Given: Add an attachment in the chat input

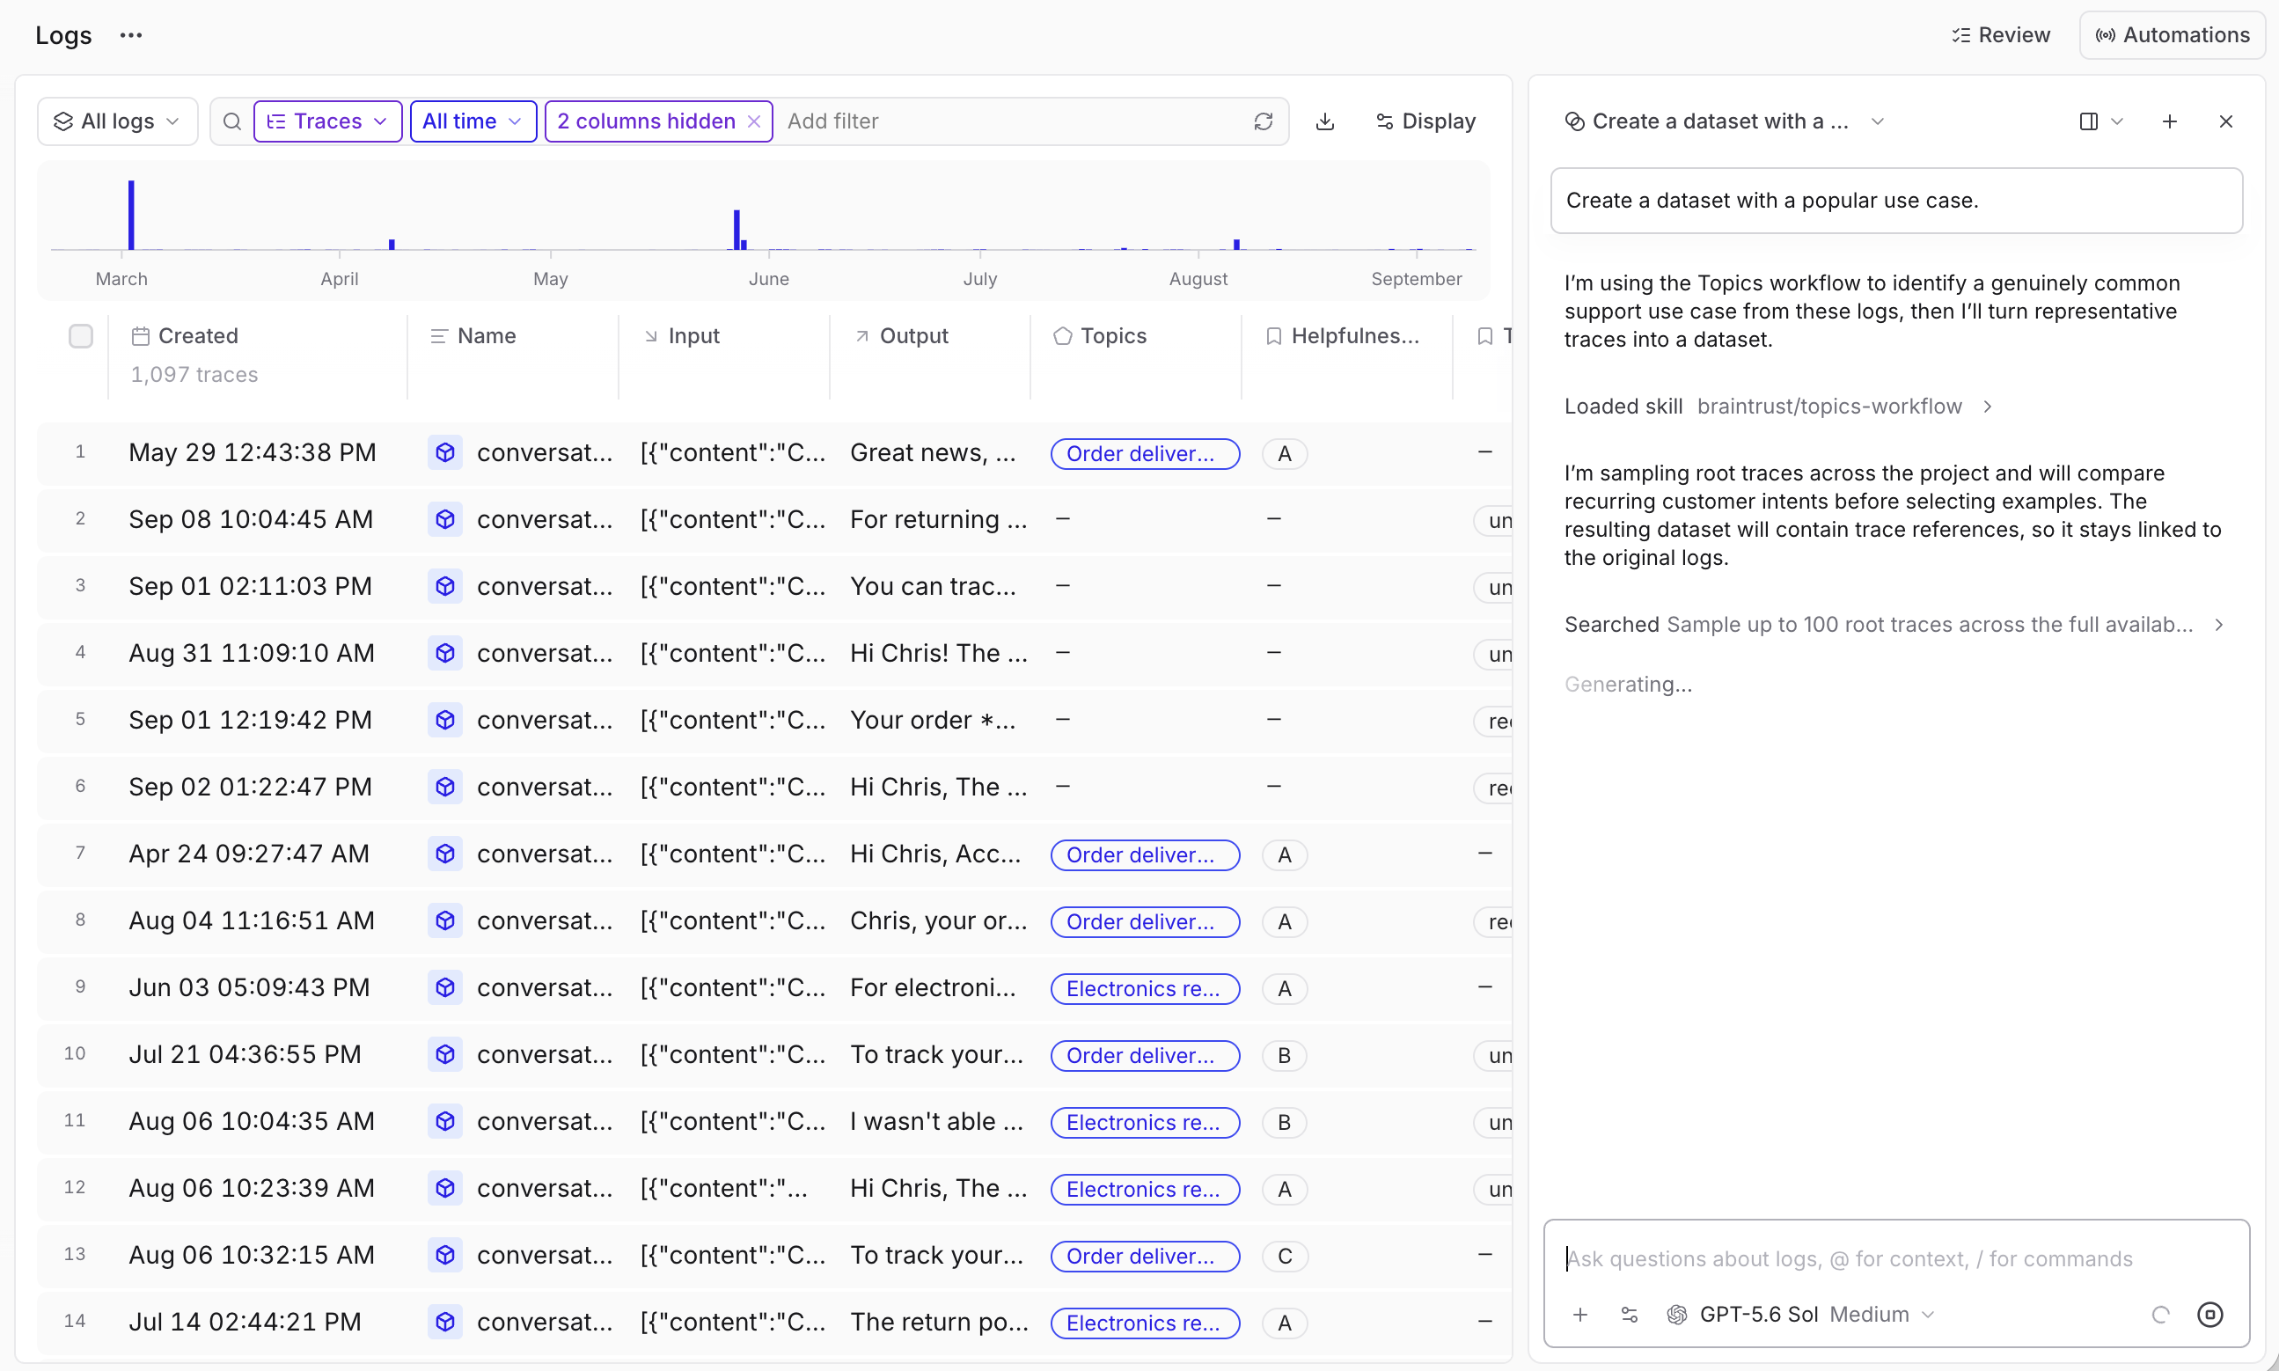Looking at the screenshot, I should pyautogui.click(x=1579, y=1314).
